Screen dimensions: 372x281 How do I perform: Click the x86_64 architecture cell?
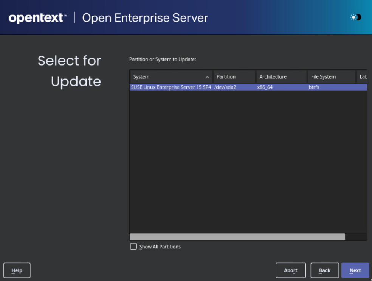[x=265, y=87]
